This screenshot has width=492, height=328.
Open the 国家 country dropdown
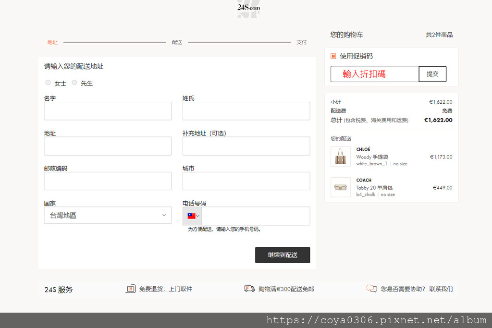[108, 215]
